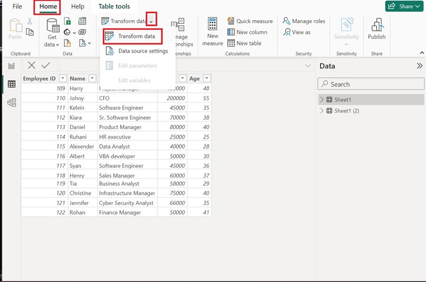Collapse the Data pane with double chevron

pos(419,66)
